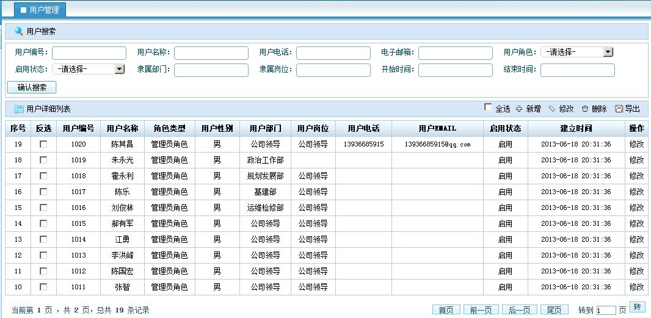Viewport: 651px width, 318px height.
Task: Click the 确认搜索 button
Action: pyautogui.click(x=32, y=88)
